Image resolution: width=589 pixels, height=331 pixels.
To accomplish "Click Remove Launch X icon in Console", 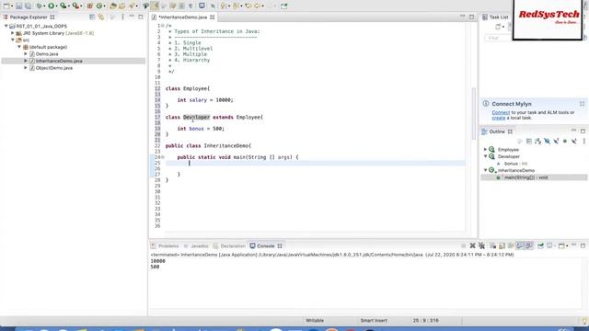I will (473, 245).
